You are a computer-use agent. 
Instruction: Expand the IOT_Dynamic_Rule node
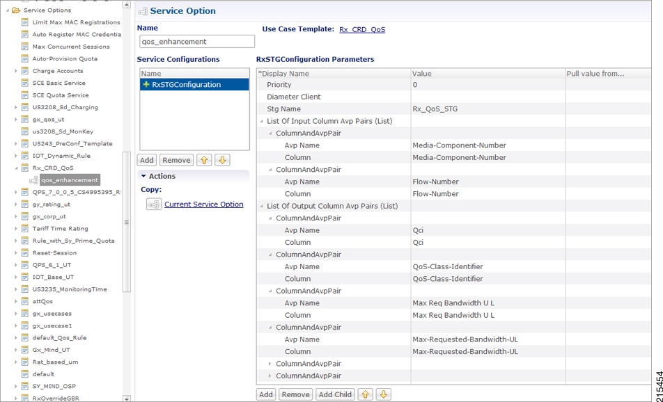coord(16,156)
